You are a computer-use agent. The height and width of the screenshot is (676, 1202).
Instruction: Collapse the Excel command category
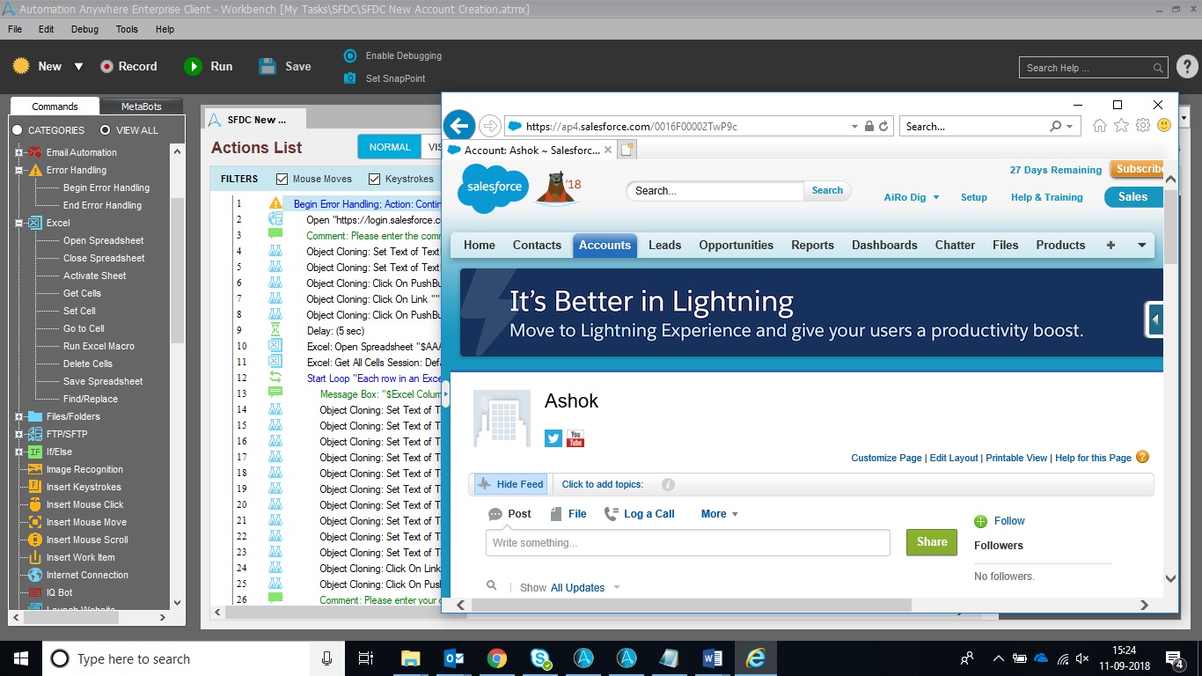pos(18,223)
